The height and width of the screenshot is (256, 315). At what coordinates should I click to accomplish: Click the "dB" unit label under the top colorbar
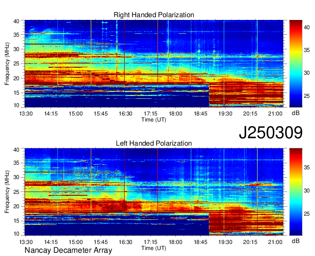pyautogui.click(x=296, y=113)
